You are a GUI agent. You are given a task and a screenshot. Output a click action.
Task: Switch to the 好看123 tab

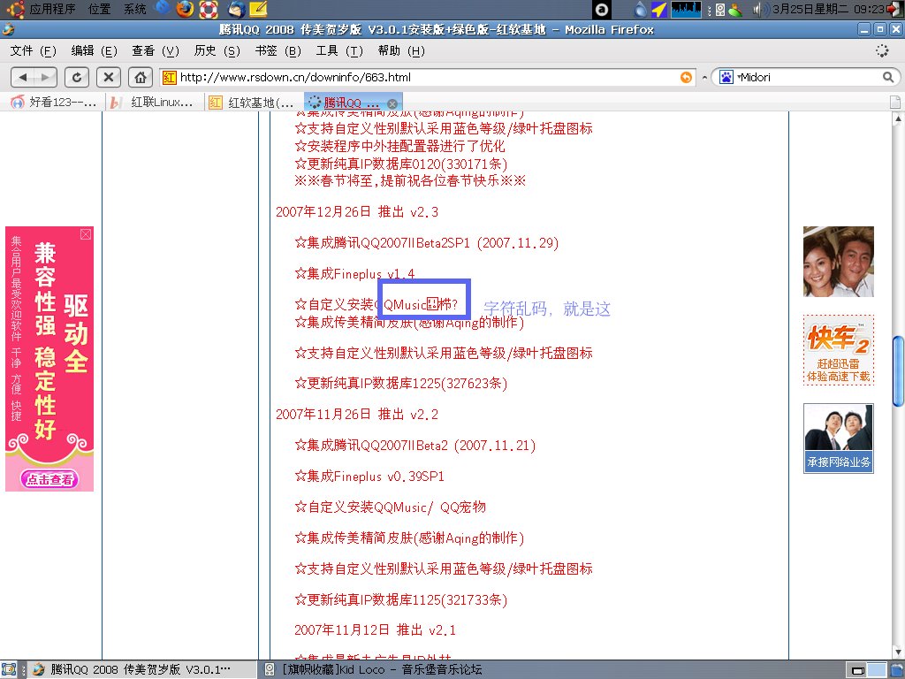pos(55,103)
